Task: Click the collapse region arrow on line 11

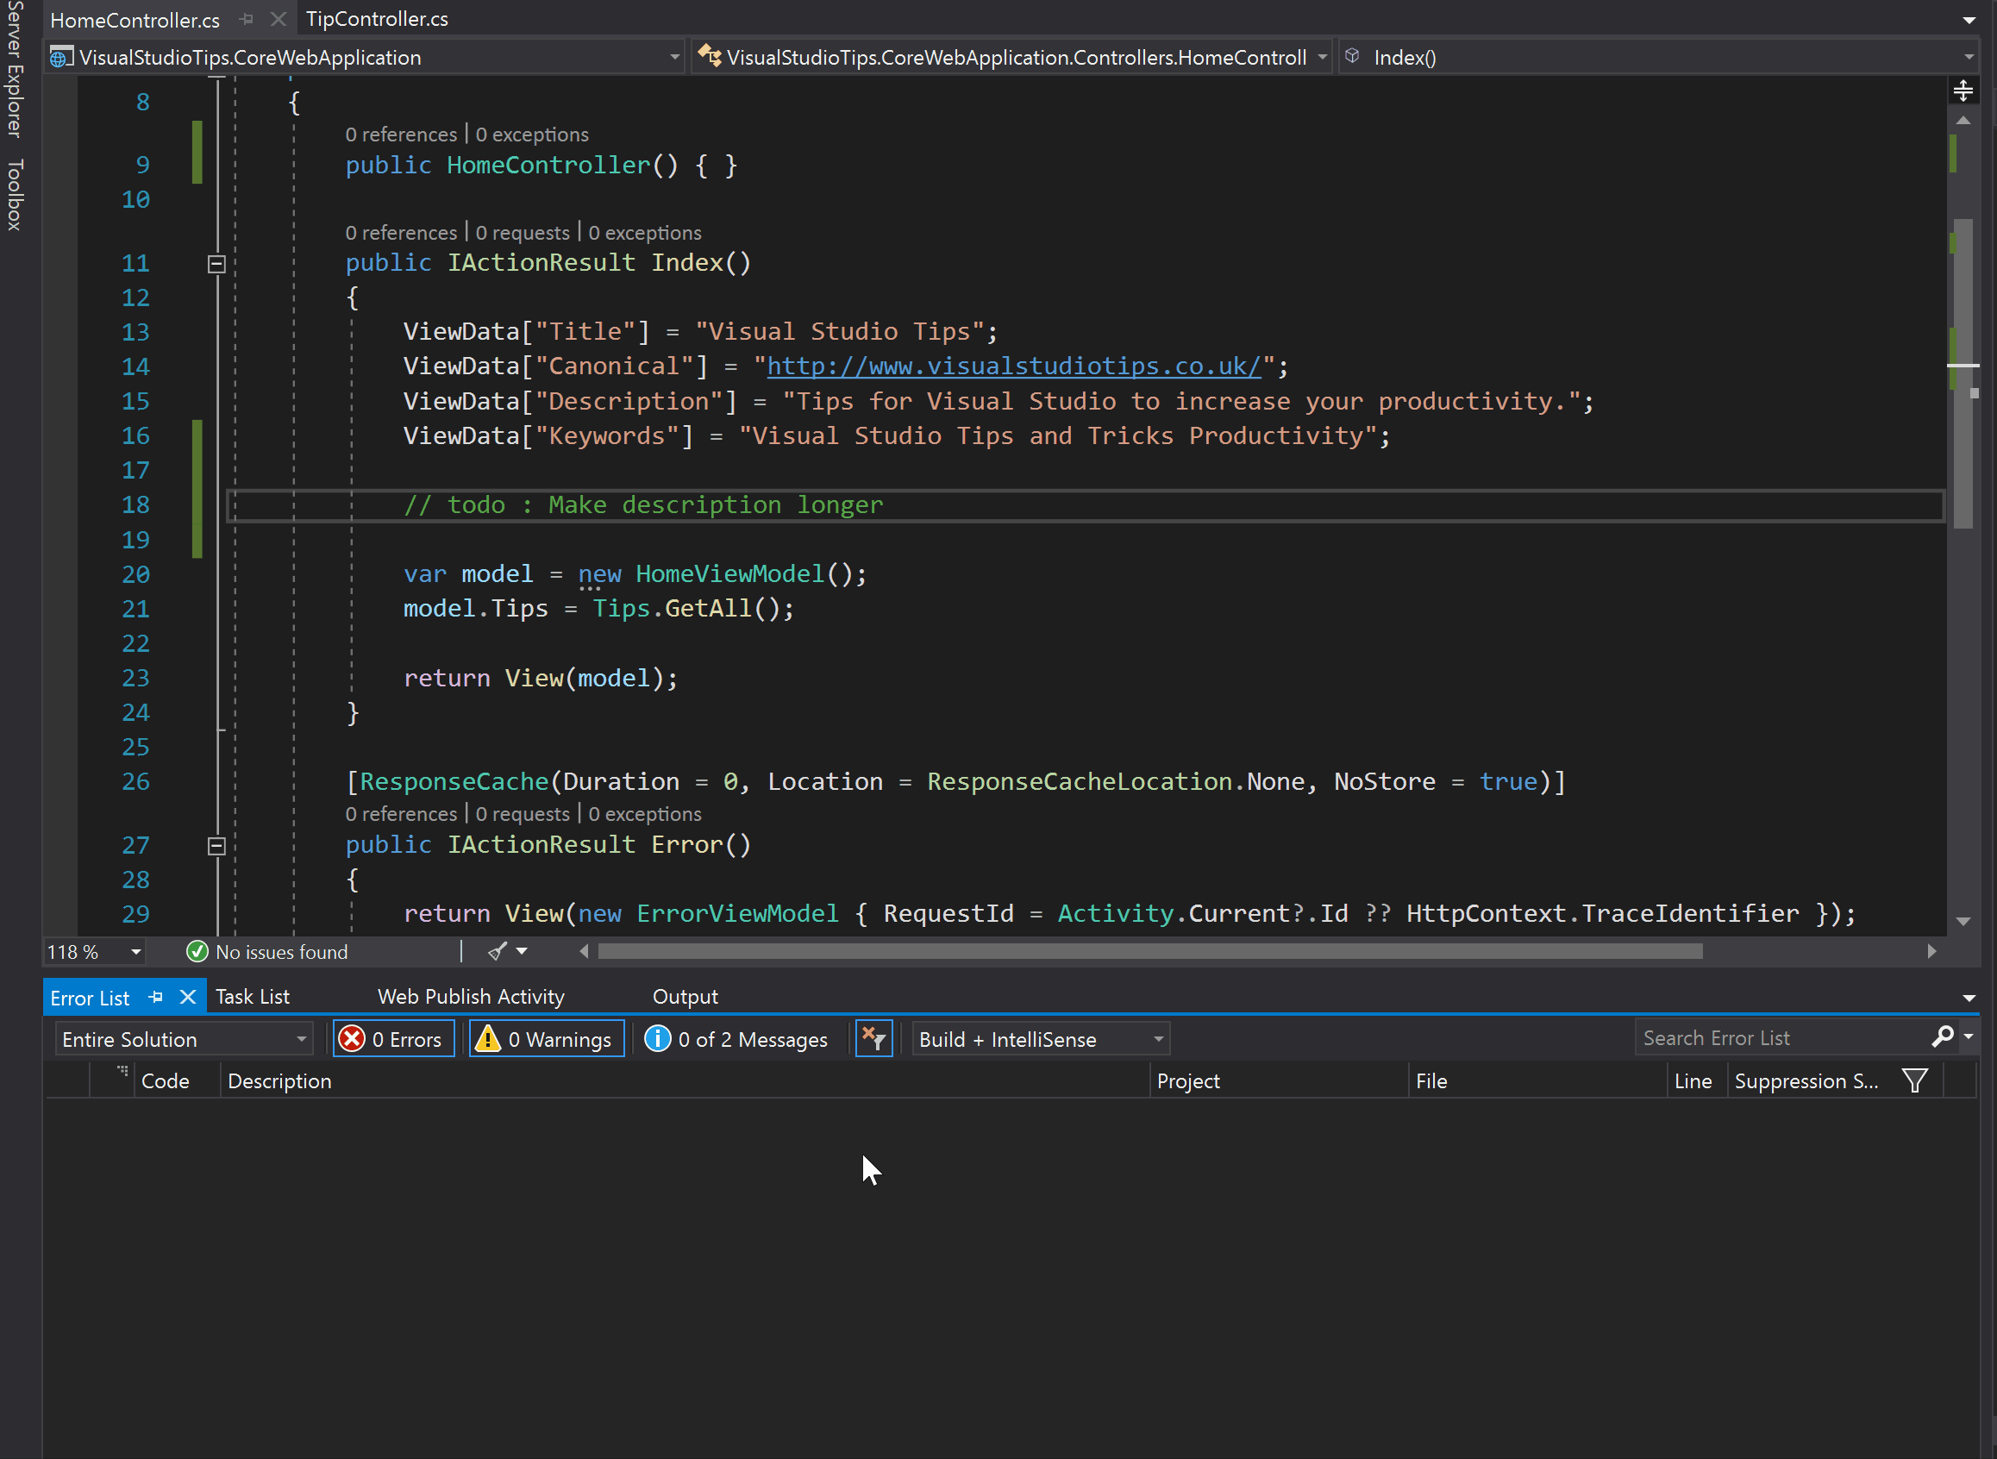Action: (216, 264)
